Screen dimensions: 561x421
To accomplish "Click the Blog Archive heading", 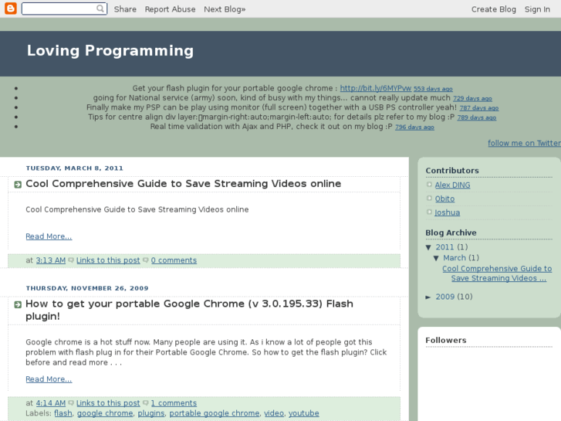I will [451, 233].
